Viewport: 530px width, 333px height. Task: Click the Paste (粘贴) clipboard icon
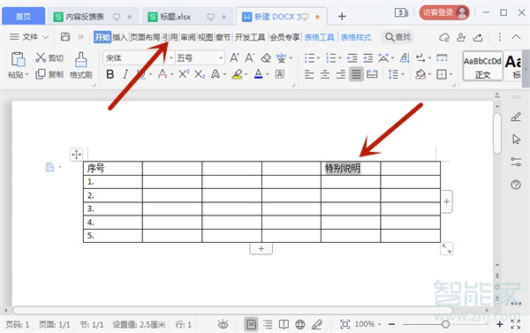click(18, 59)
